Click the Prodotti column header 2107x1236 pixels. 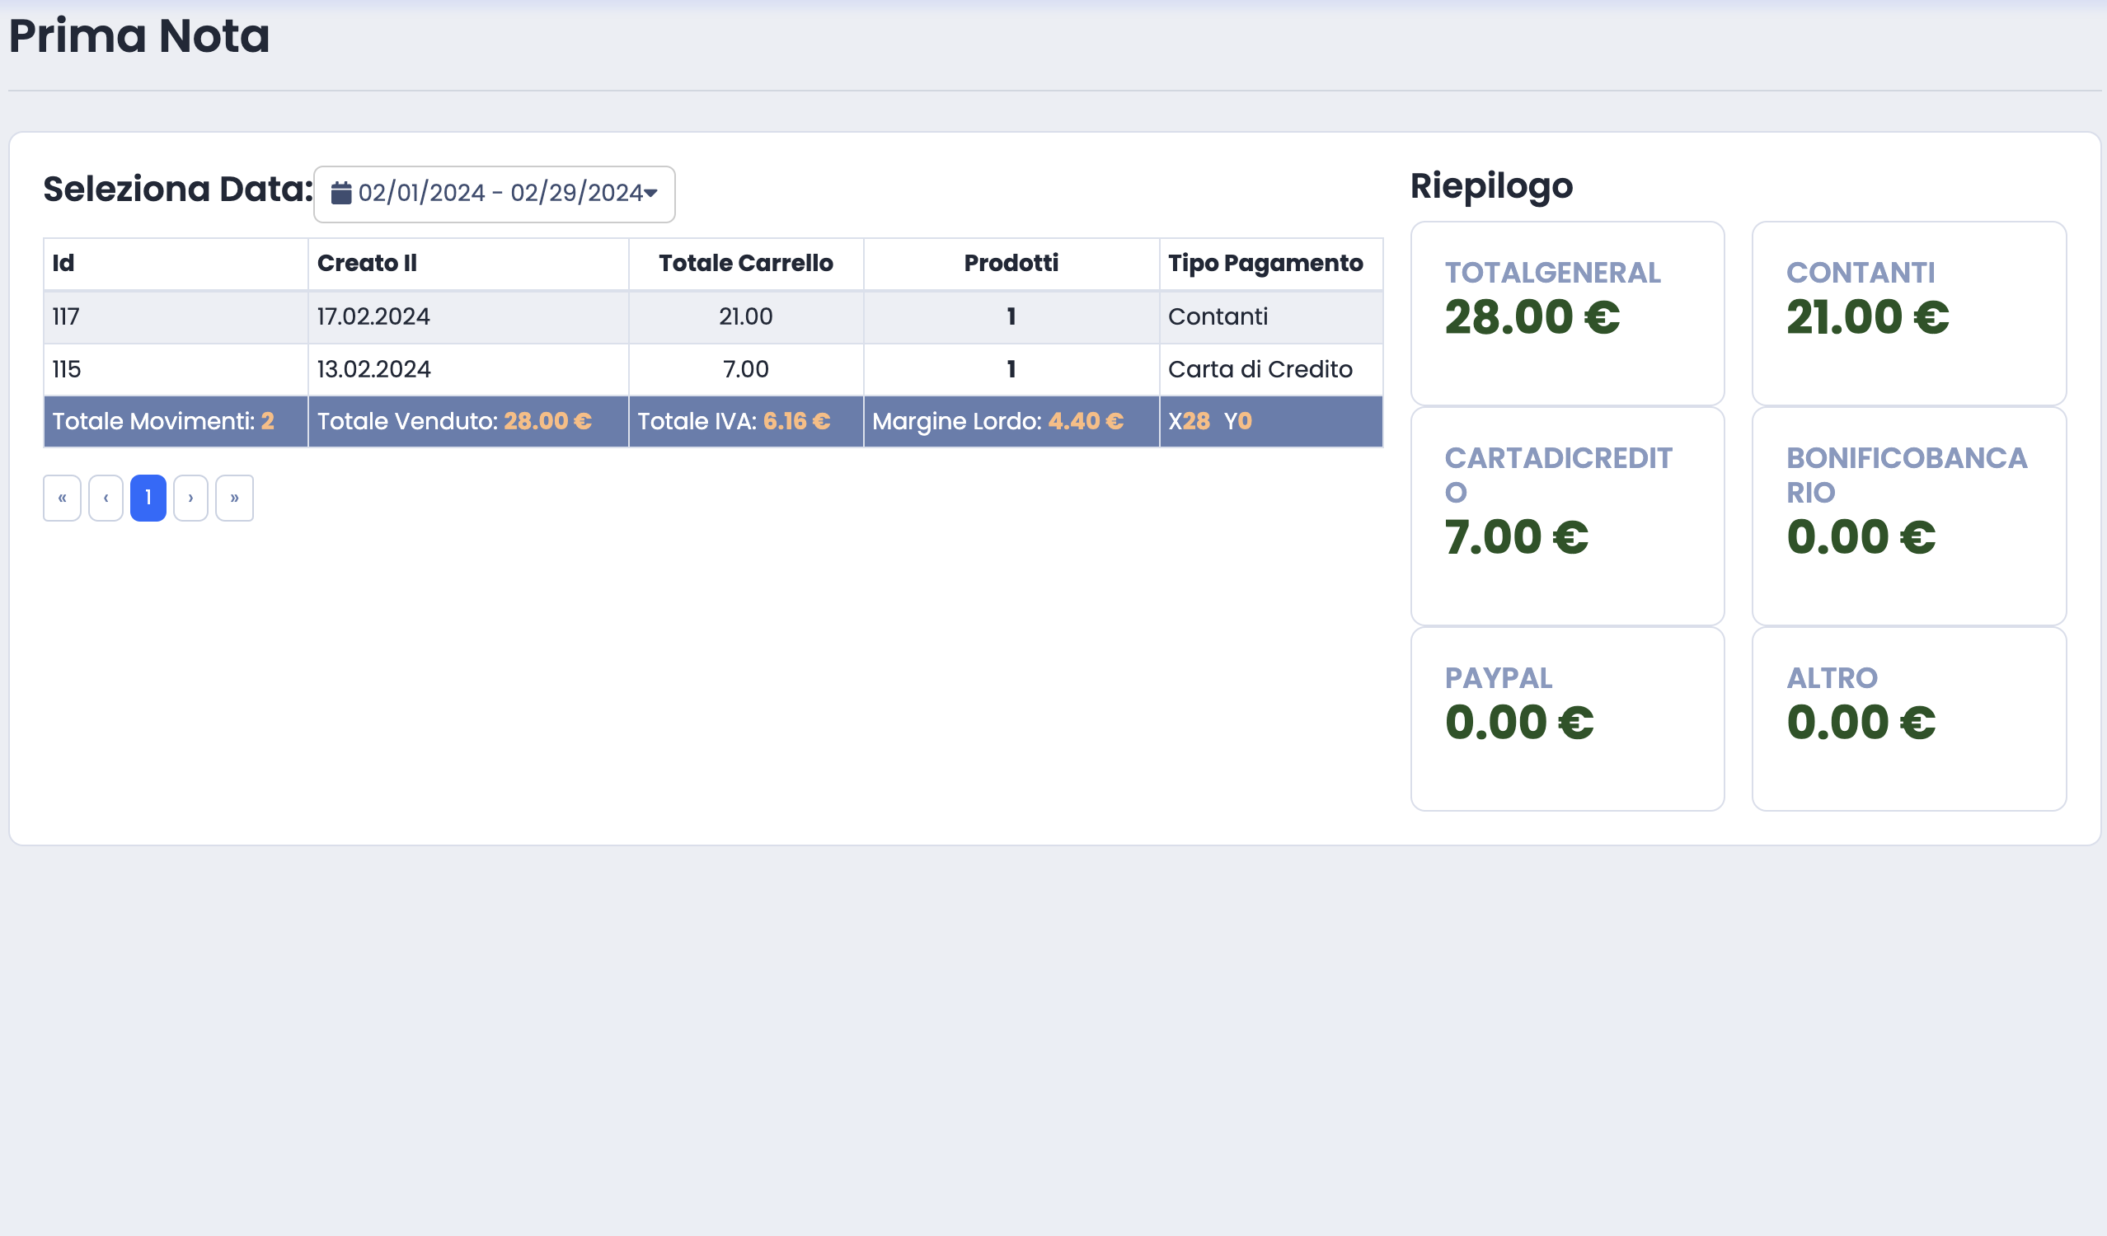tap(1011, 263)
